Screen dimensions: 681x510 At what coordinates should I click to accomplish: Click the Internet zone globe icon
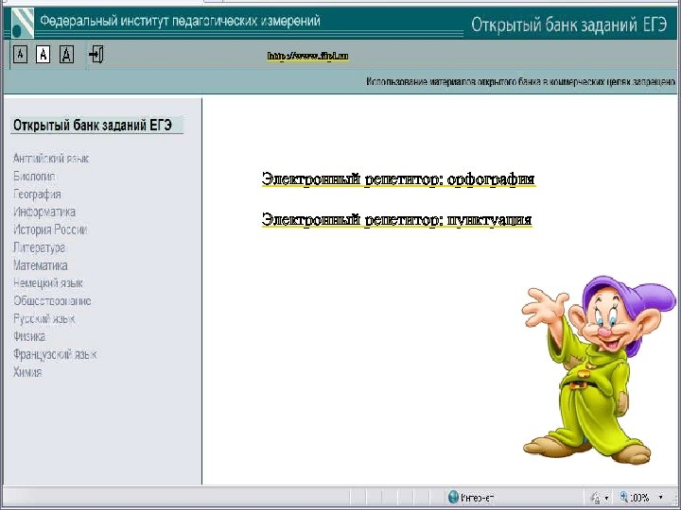click(x=453, y=497)
